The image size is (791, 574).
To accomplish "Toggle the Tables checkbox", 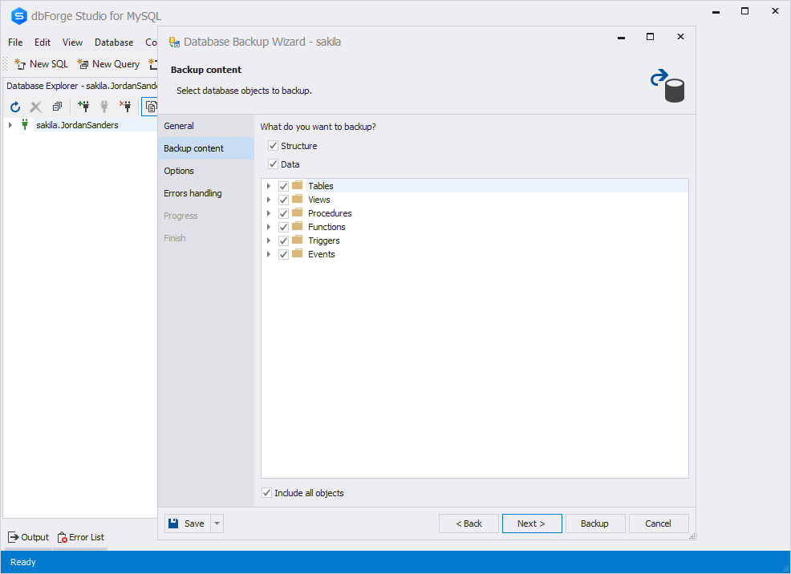I will click(283, 186).
